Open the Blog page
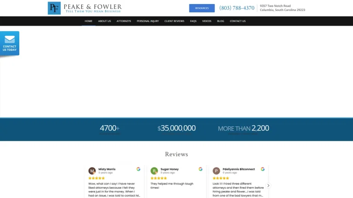 point(221,21)
